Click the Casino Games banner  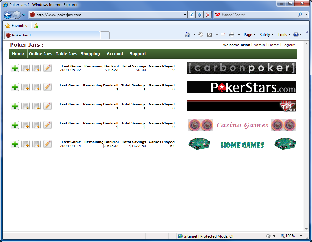(x=242, y=125)
